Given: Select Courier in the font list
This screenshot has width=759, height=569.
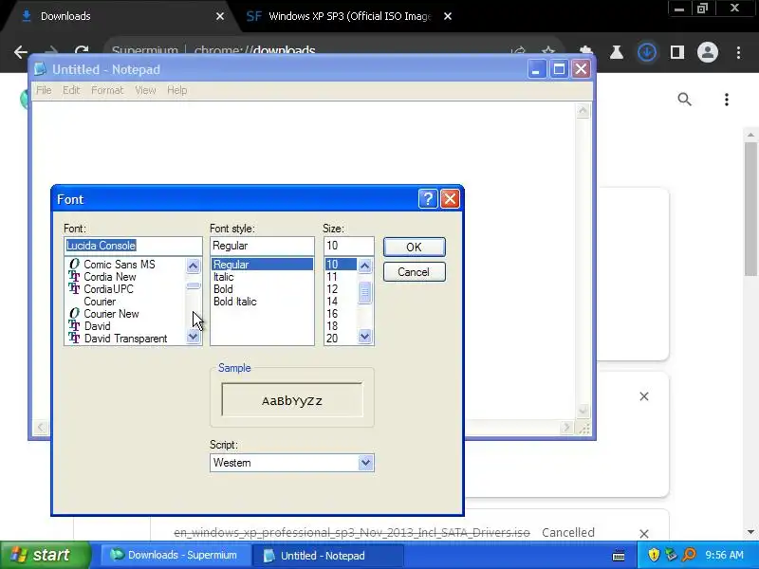Looking at the screenshot, I should (x=100, y=302).
